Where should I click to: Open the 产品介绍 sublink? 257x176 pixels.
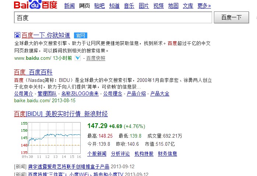click(x=136, y=94)
